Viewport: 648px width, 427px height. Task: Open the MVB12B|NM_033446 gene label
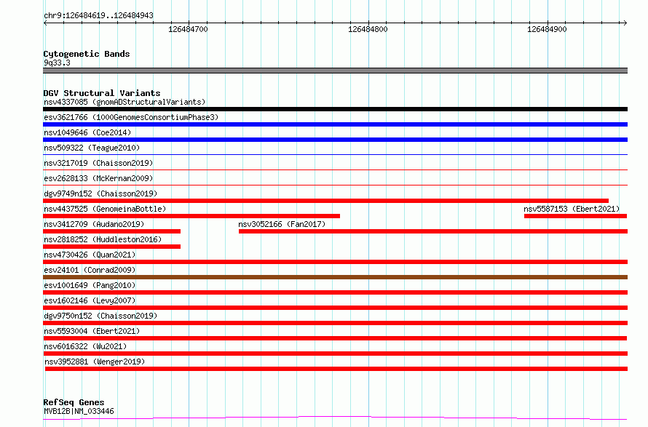pos(79,411)
